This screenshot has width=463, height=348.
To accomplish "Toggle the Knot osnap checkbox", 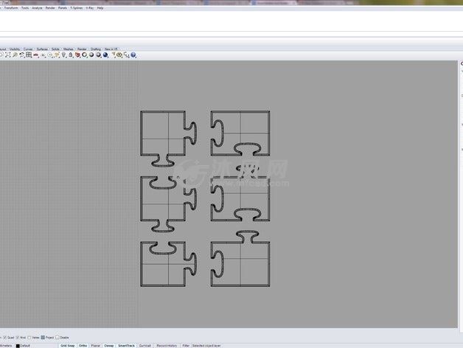I will (18, 338).
